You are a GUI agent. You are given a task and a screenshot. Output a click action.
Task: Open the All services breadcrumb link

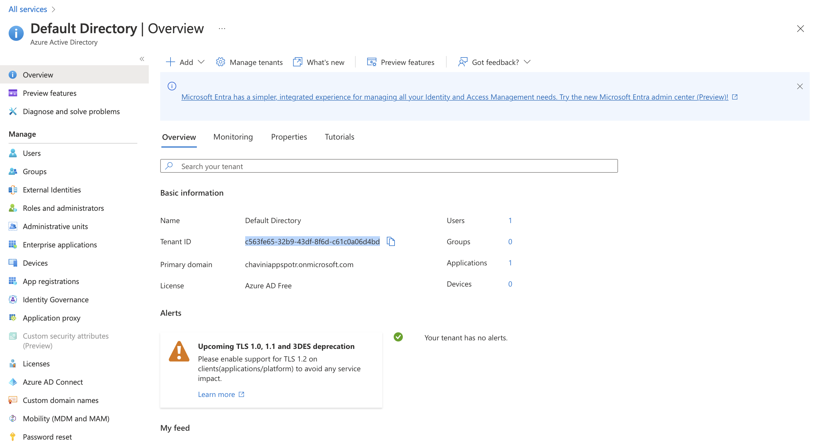pyautogui.click(x=28, y=9)
